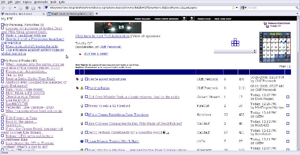Click the link to visit TLG-Automotive
The image size is (300, 155).
coord(102,36)
